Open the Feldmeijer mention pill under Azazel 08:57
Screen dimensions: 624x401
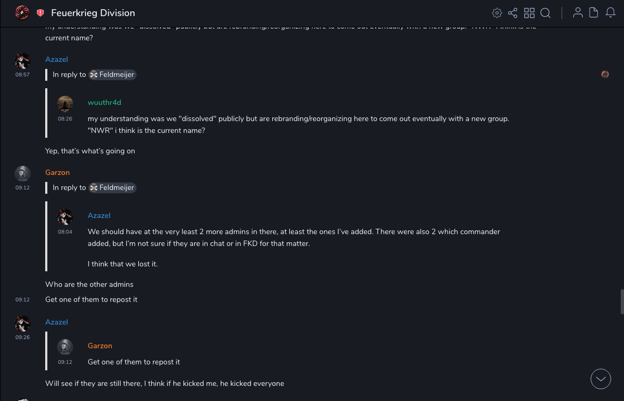[112, 75]
